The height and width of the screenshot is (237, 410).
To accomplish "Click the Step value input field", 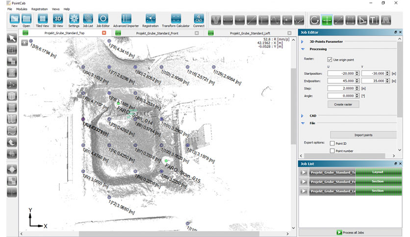I will (x=341, y=88).
